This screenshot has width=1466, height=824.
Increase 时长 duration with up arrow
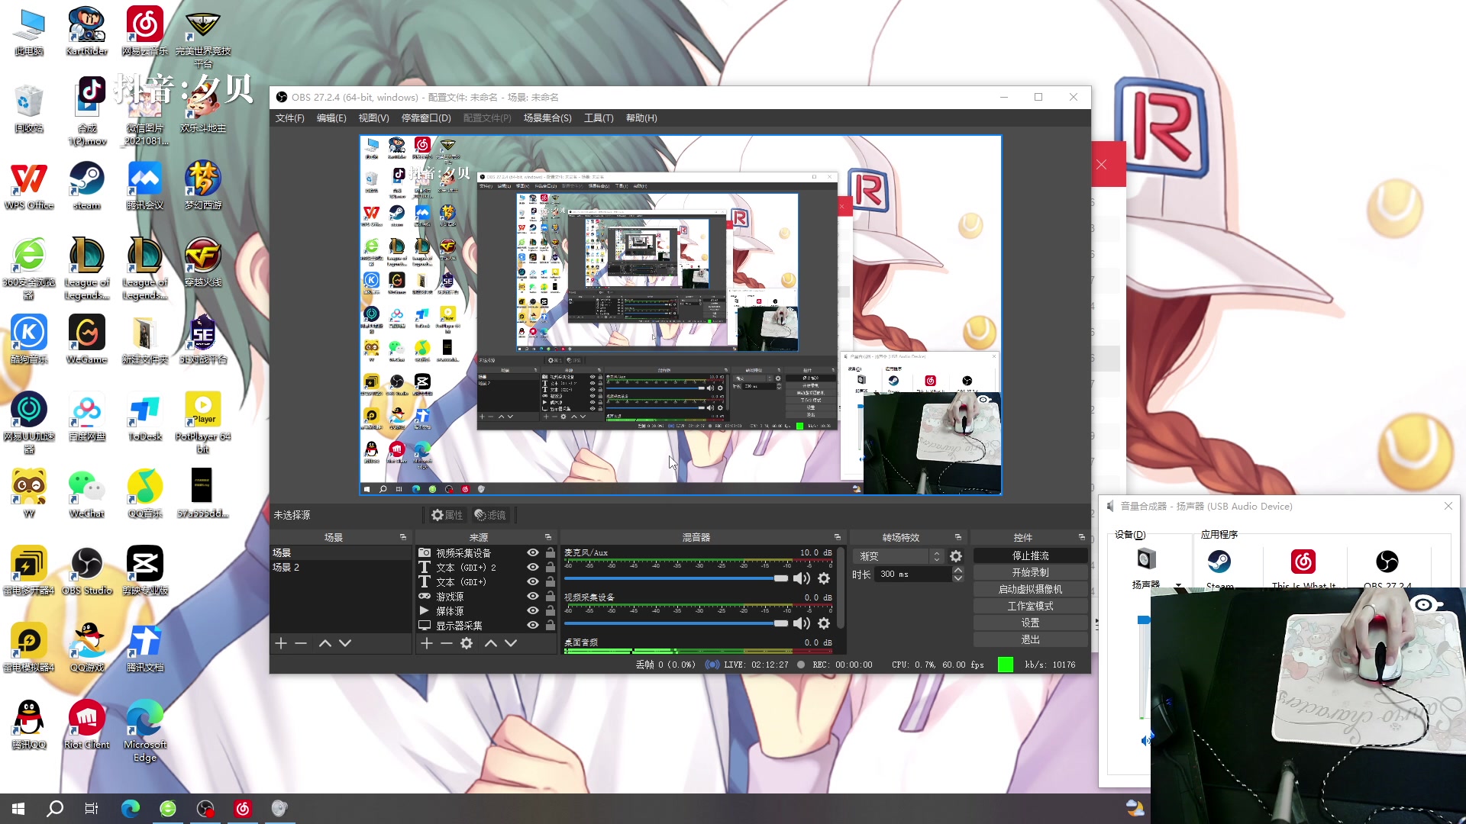tap(958, 570)
